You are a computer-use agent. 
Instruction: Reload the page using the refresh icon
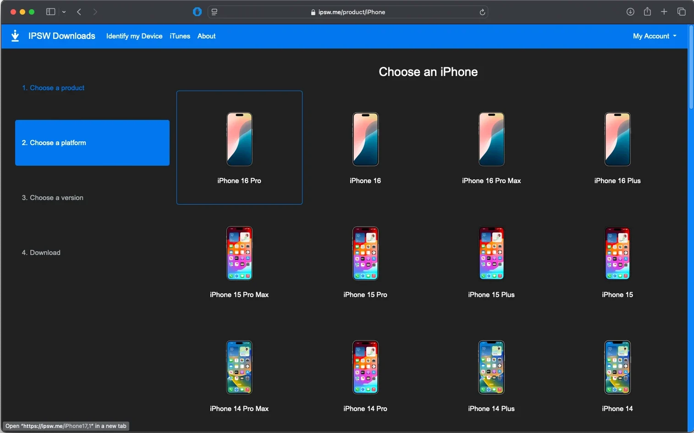pyautogui.click(x=482, y=12)
